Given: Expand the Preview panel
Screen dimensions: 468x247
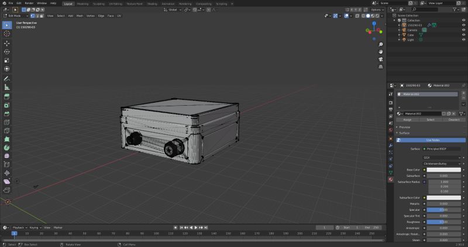Looking at the screenshot, I should point(405,127).
